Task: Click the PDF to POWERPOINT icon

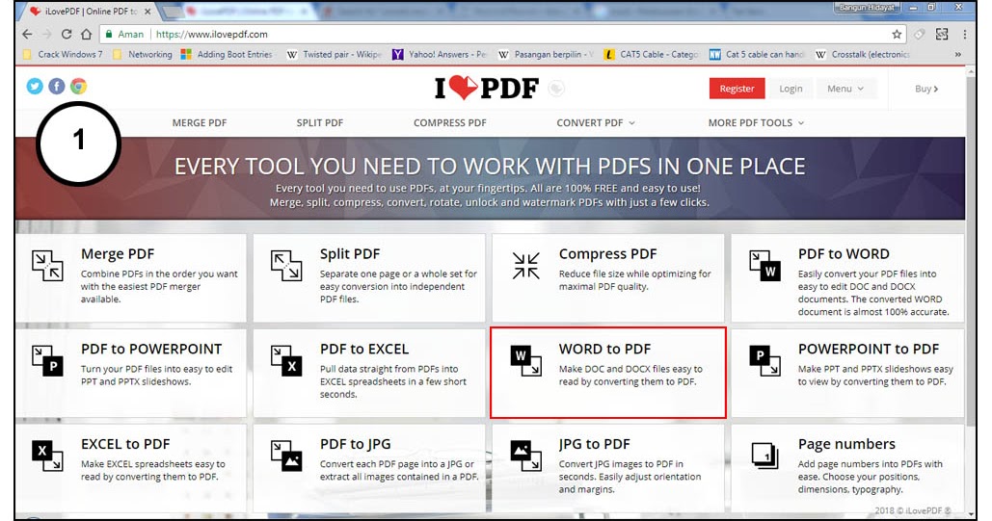Action: point(47,361)
